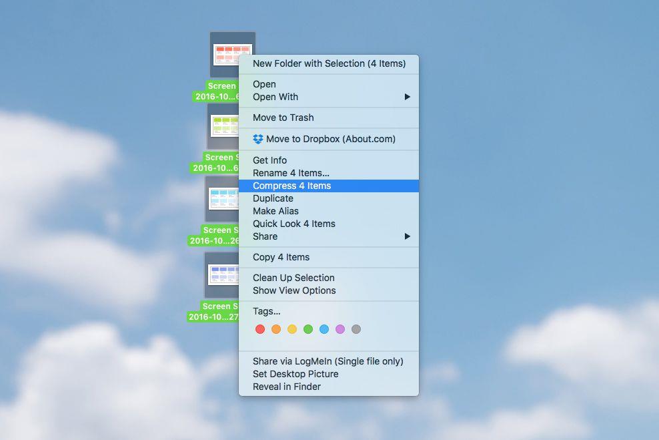Apply the green tag color
This screenshot has width=659, height=440.
click(308, 329)
